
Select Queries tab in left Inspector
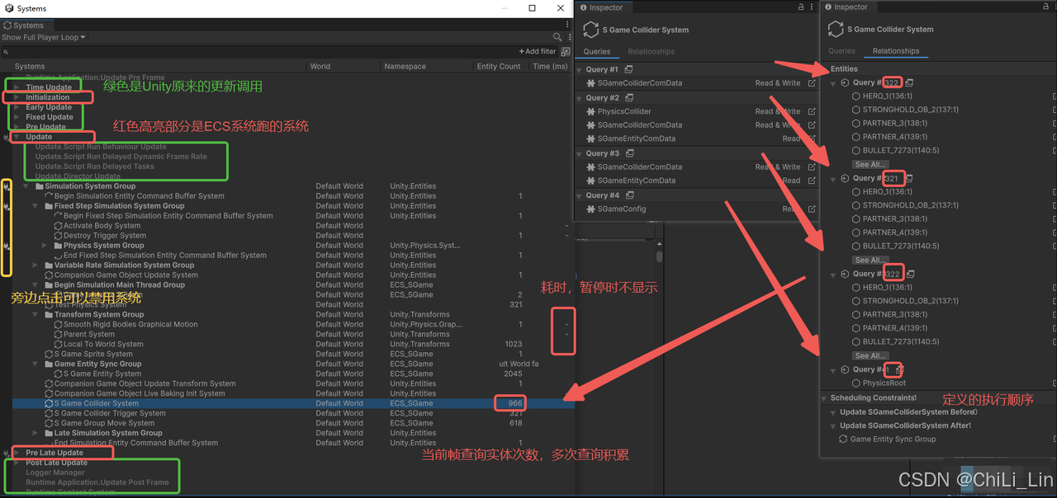coord(597,51)
